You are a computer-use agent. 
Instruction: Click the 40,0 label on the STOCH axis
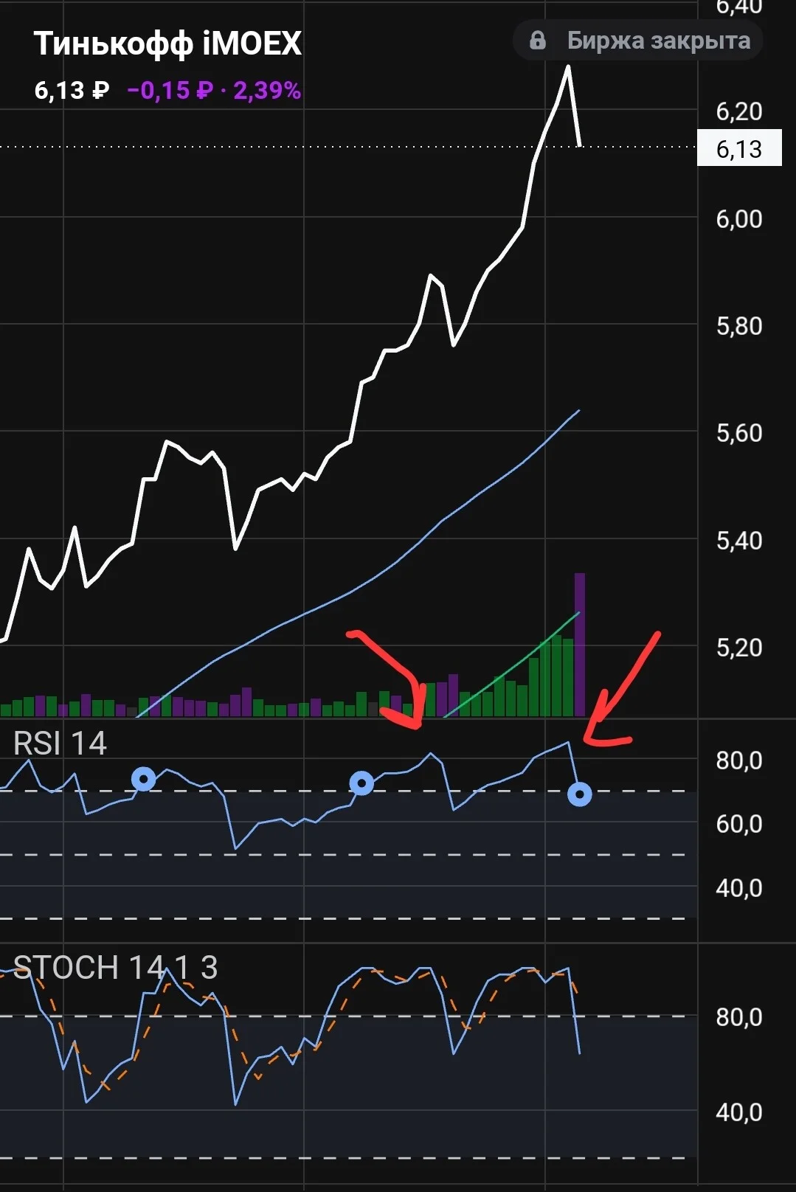coord(739,1112)
